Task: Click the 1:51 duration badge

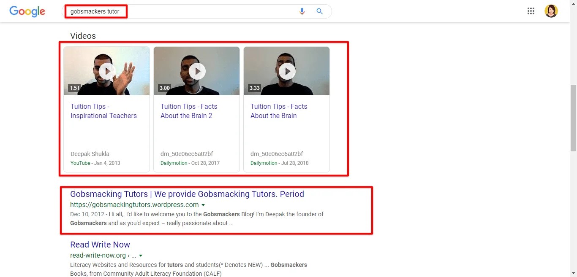Action: click(75, 88)
